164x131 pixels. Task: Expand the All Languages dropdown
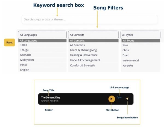click(x=42, y=35)
